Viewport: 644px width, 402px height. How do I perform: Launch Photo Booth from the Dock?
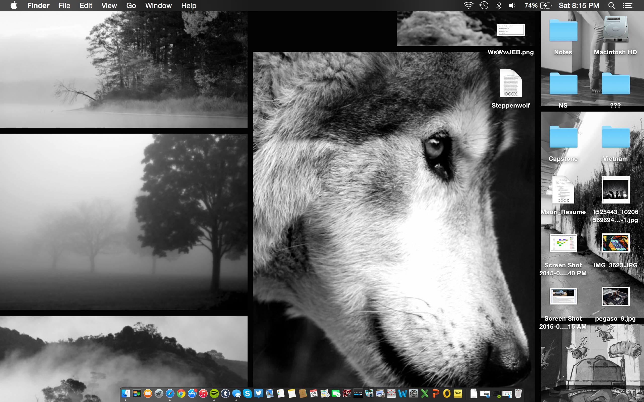coord(347,393)
